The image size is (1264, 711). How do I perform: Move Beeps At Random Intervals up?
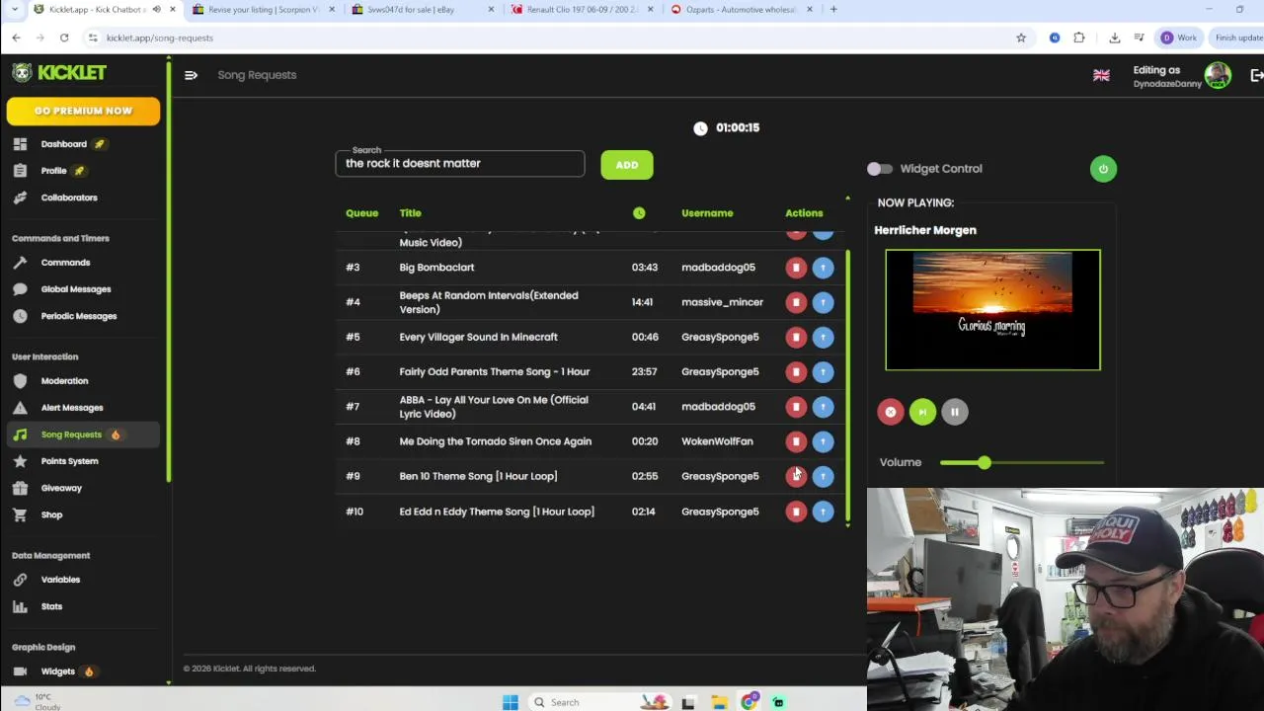point(823,302)
